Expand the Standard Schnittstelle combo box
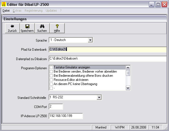The width and height of the screenshot is (169, 131). [x=99, y=97]
